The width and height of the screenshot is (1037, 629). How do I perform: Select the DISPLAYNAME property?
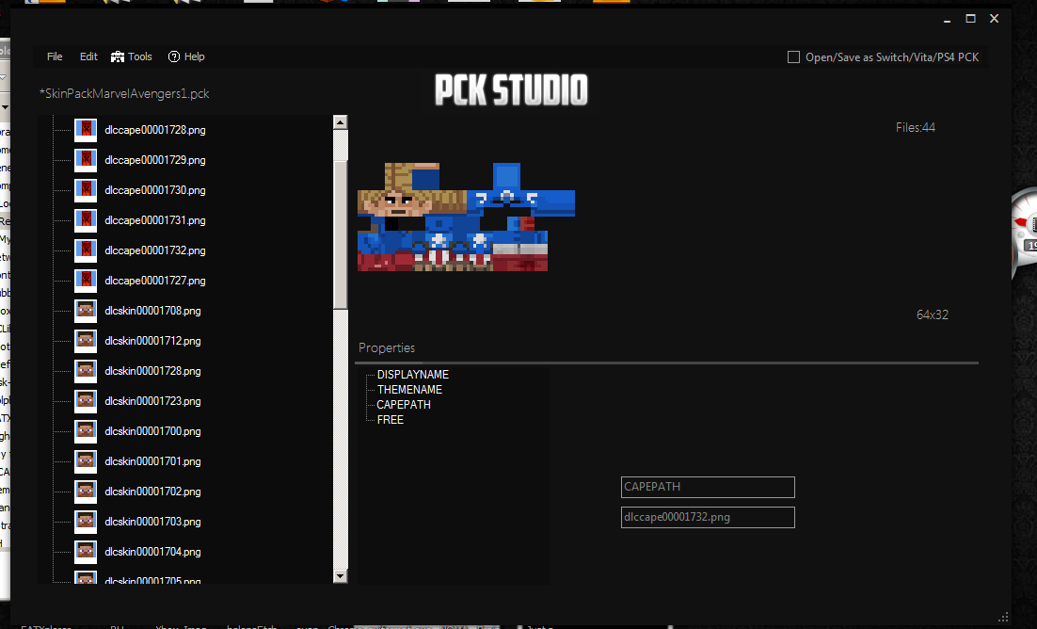click(413, 375)
